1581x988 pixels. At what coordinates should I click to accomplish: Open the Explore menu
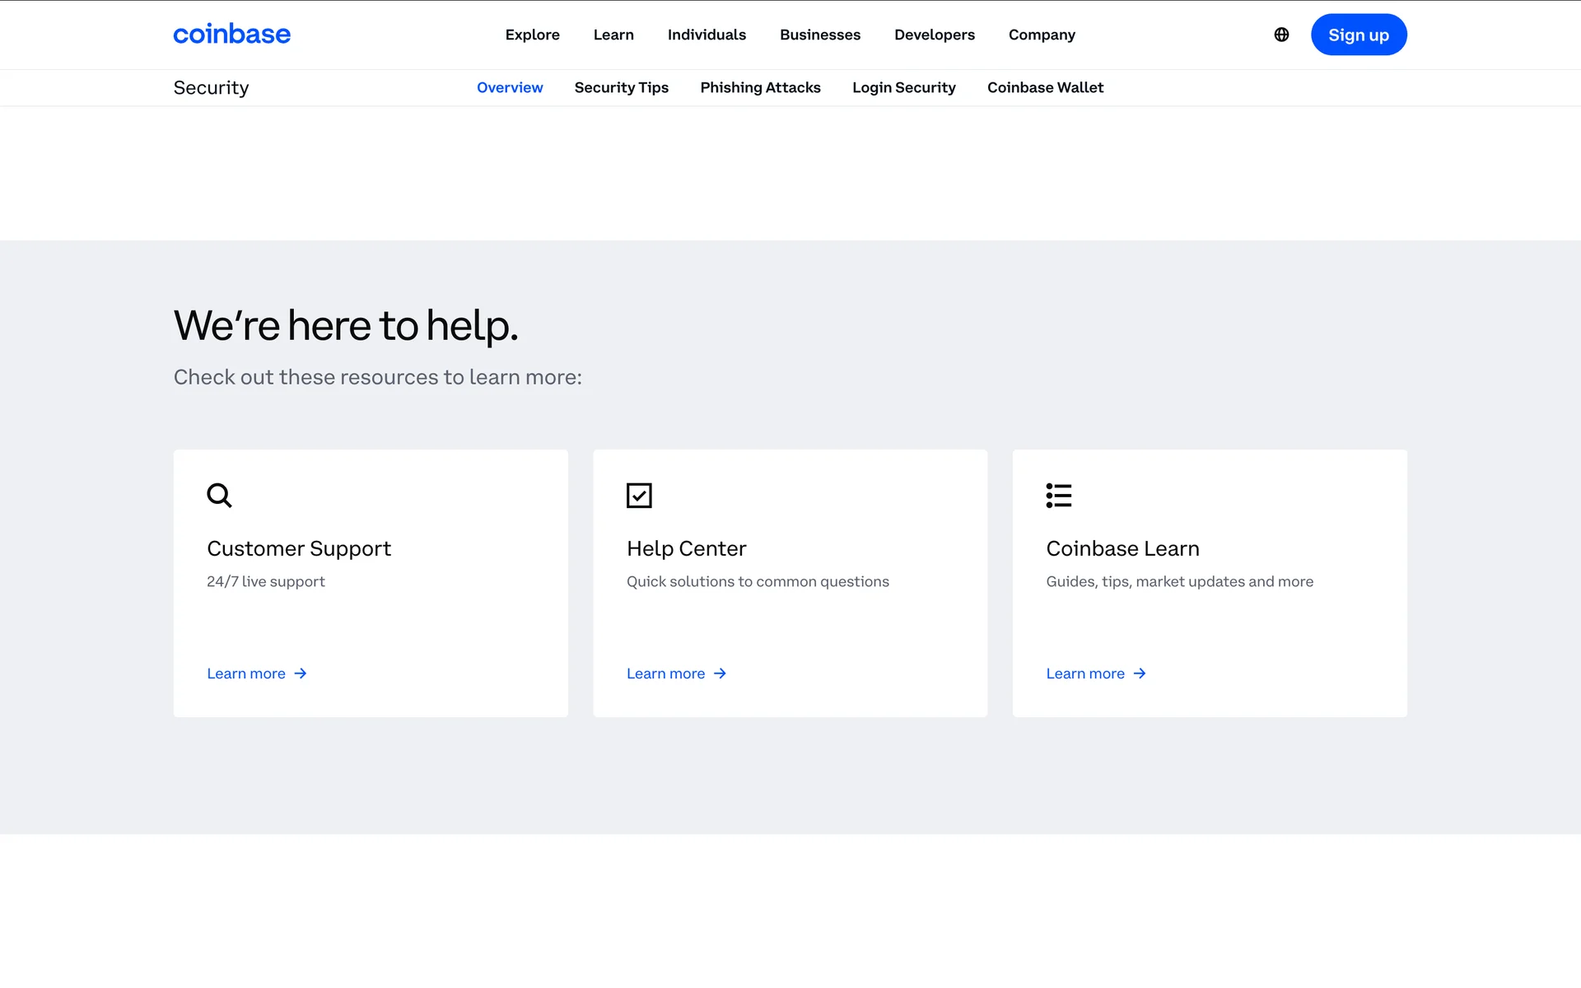[x=532, y=35]
